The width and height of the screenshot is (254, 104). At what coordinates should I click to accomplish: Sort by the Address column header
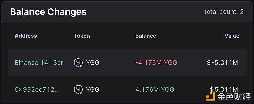[26, 36]
